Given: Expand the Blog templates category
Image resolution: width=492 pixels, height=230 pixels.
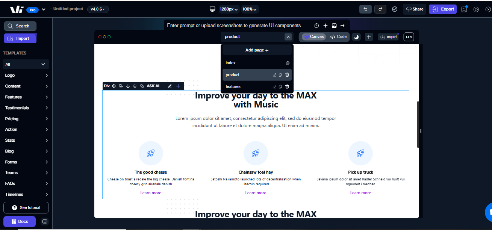Looking at the screenshot, I should click(x=26, y=151).
